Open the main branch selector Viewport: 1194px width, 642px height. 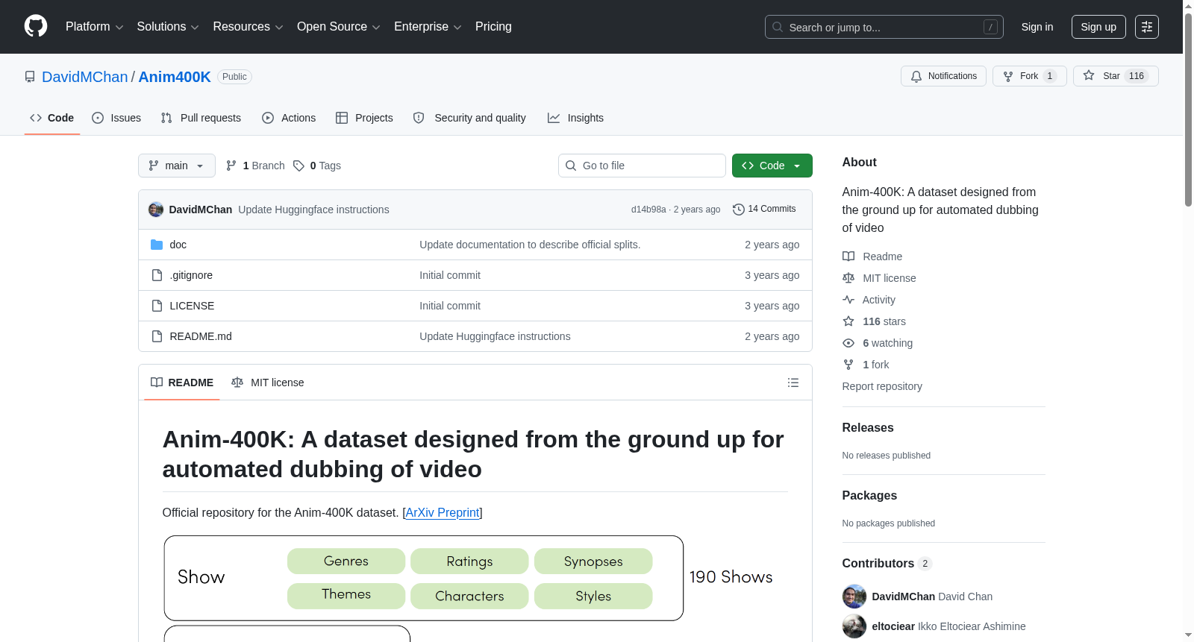(x=177, y=166)
